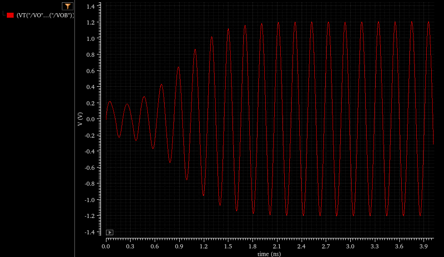Image resolution: width=444 pixels, height=257 pixels.
Task: Click the 3.0 tick label on the time axis
Action: [350, 246]
